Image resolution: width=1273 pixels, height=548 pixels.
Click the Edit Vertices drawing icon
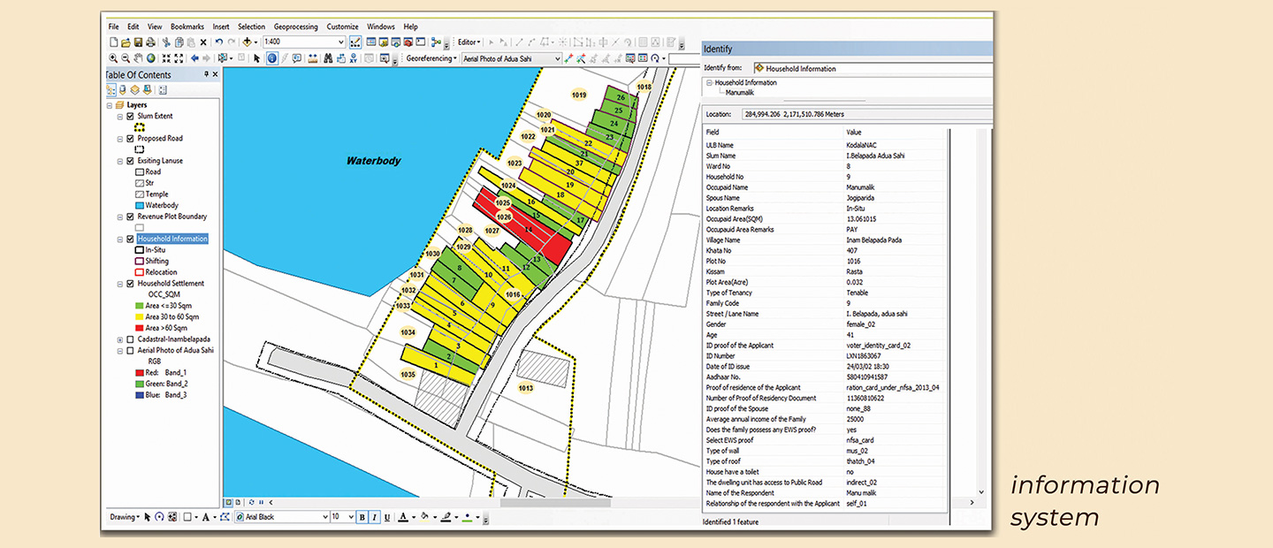[x=225, y=517]
